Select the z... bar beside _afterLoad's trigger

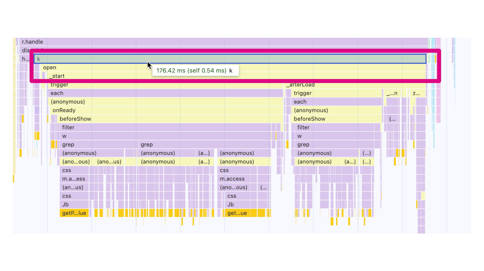pos(416,93)
